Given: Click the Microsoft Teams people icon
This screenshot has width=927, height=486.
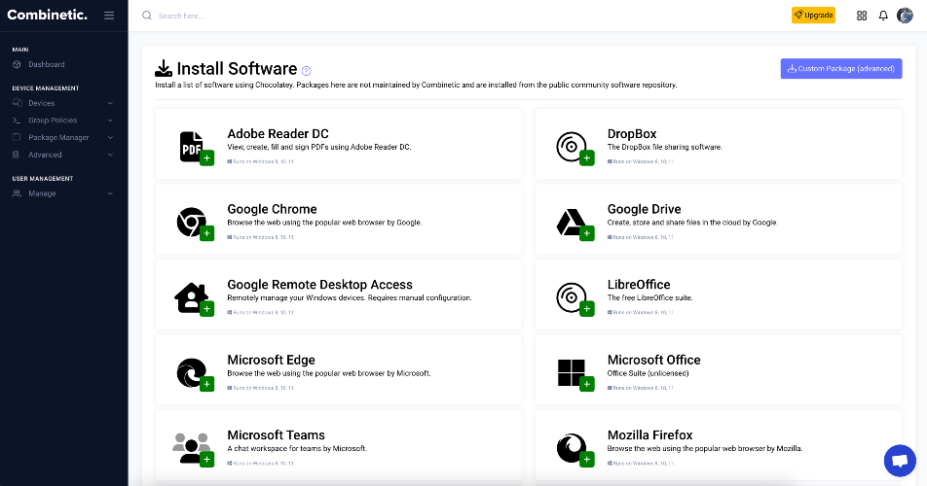Looking at the screenshot, I should [192, 448].
